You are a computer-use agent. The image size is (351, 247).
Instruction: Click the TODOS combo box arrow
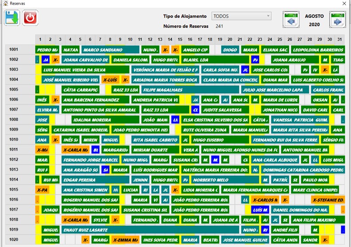[x=268, y=16]
